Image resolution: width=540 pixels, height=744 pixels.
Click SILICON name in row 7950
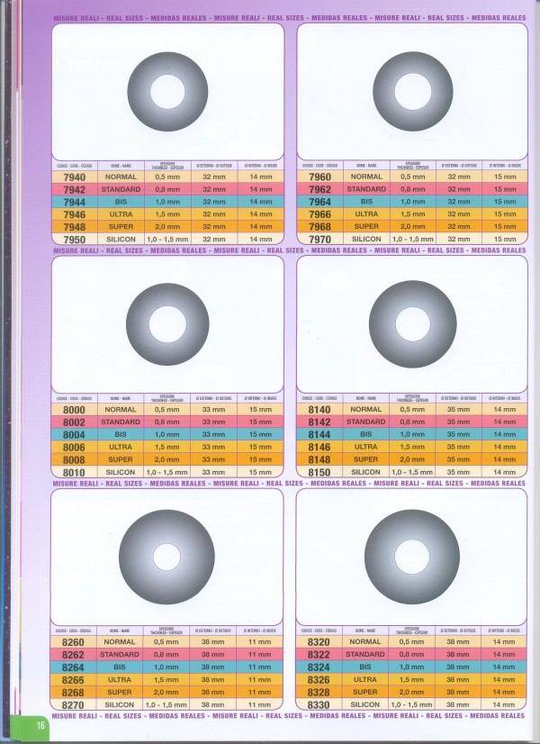pyautogui.click(x=121, y=240)
